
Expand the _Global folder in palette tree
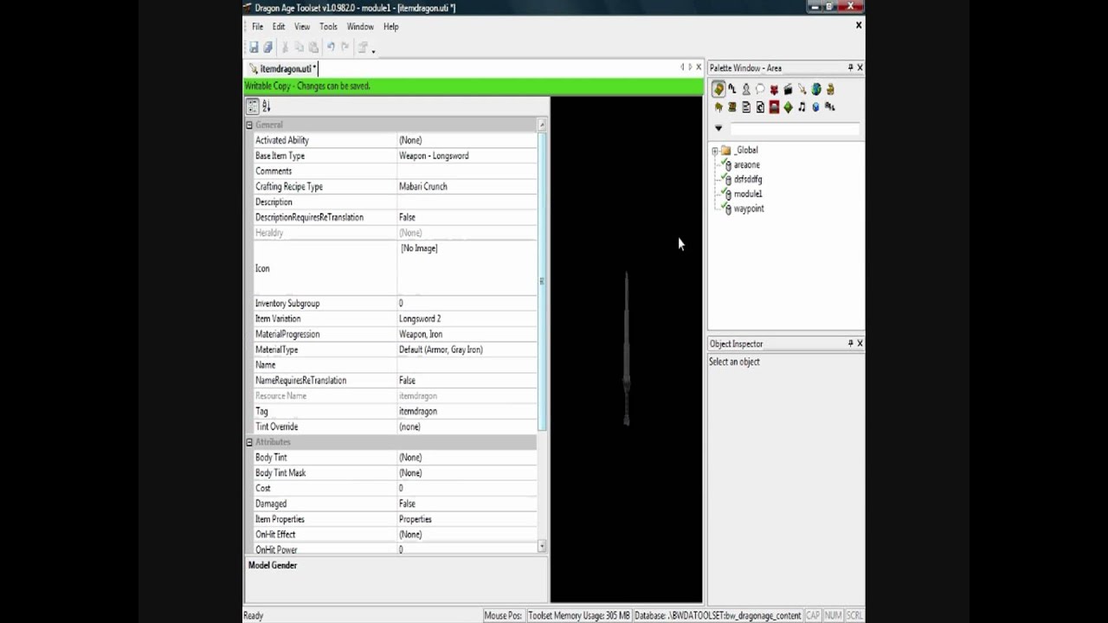(x=715, y=151)
